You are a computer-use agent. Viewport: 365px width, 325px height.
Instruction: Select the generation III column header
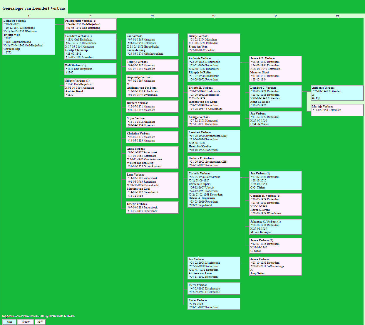click(x=152, y=16)
